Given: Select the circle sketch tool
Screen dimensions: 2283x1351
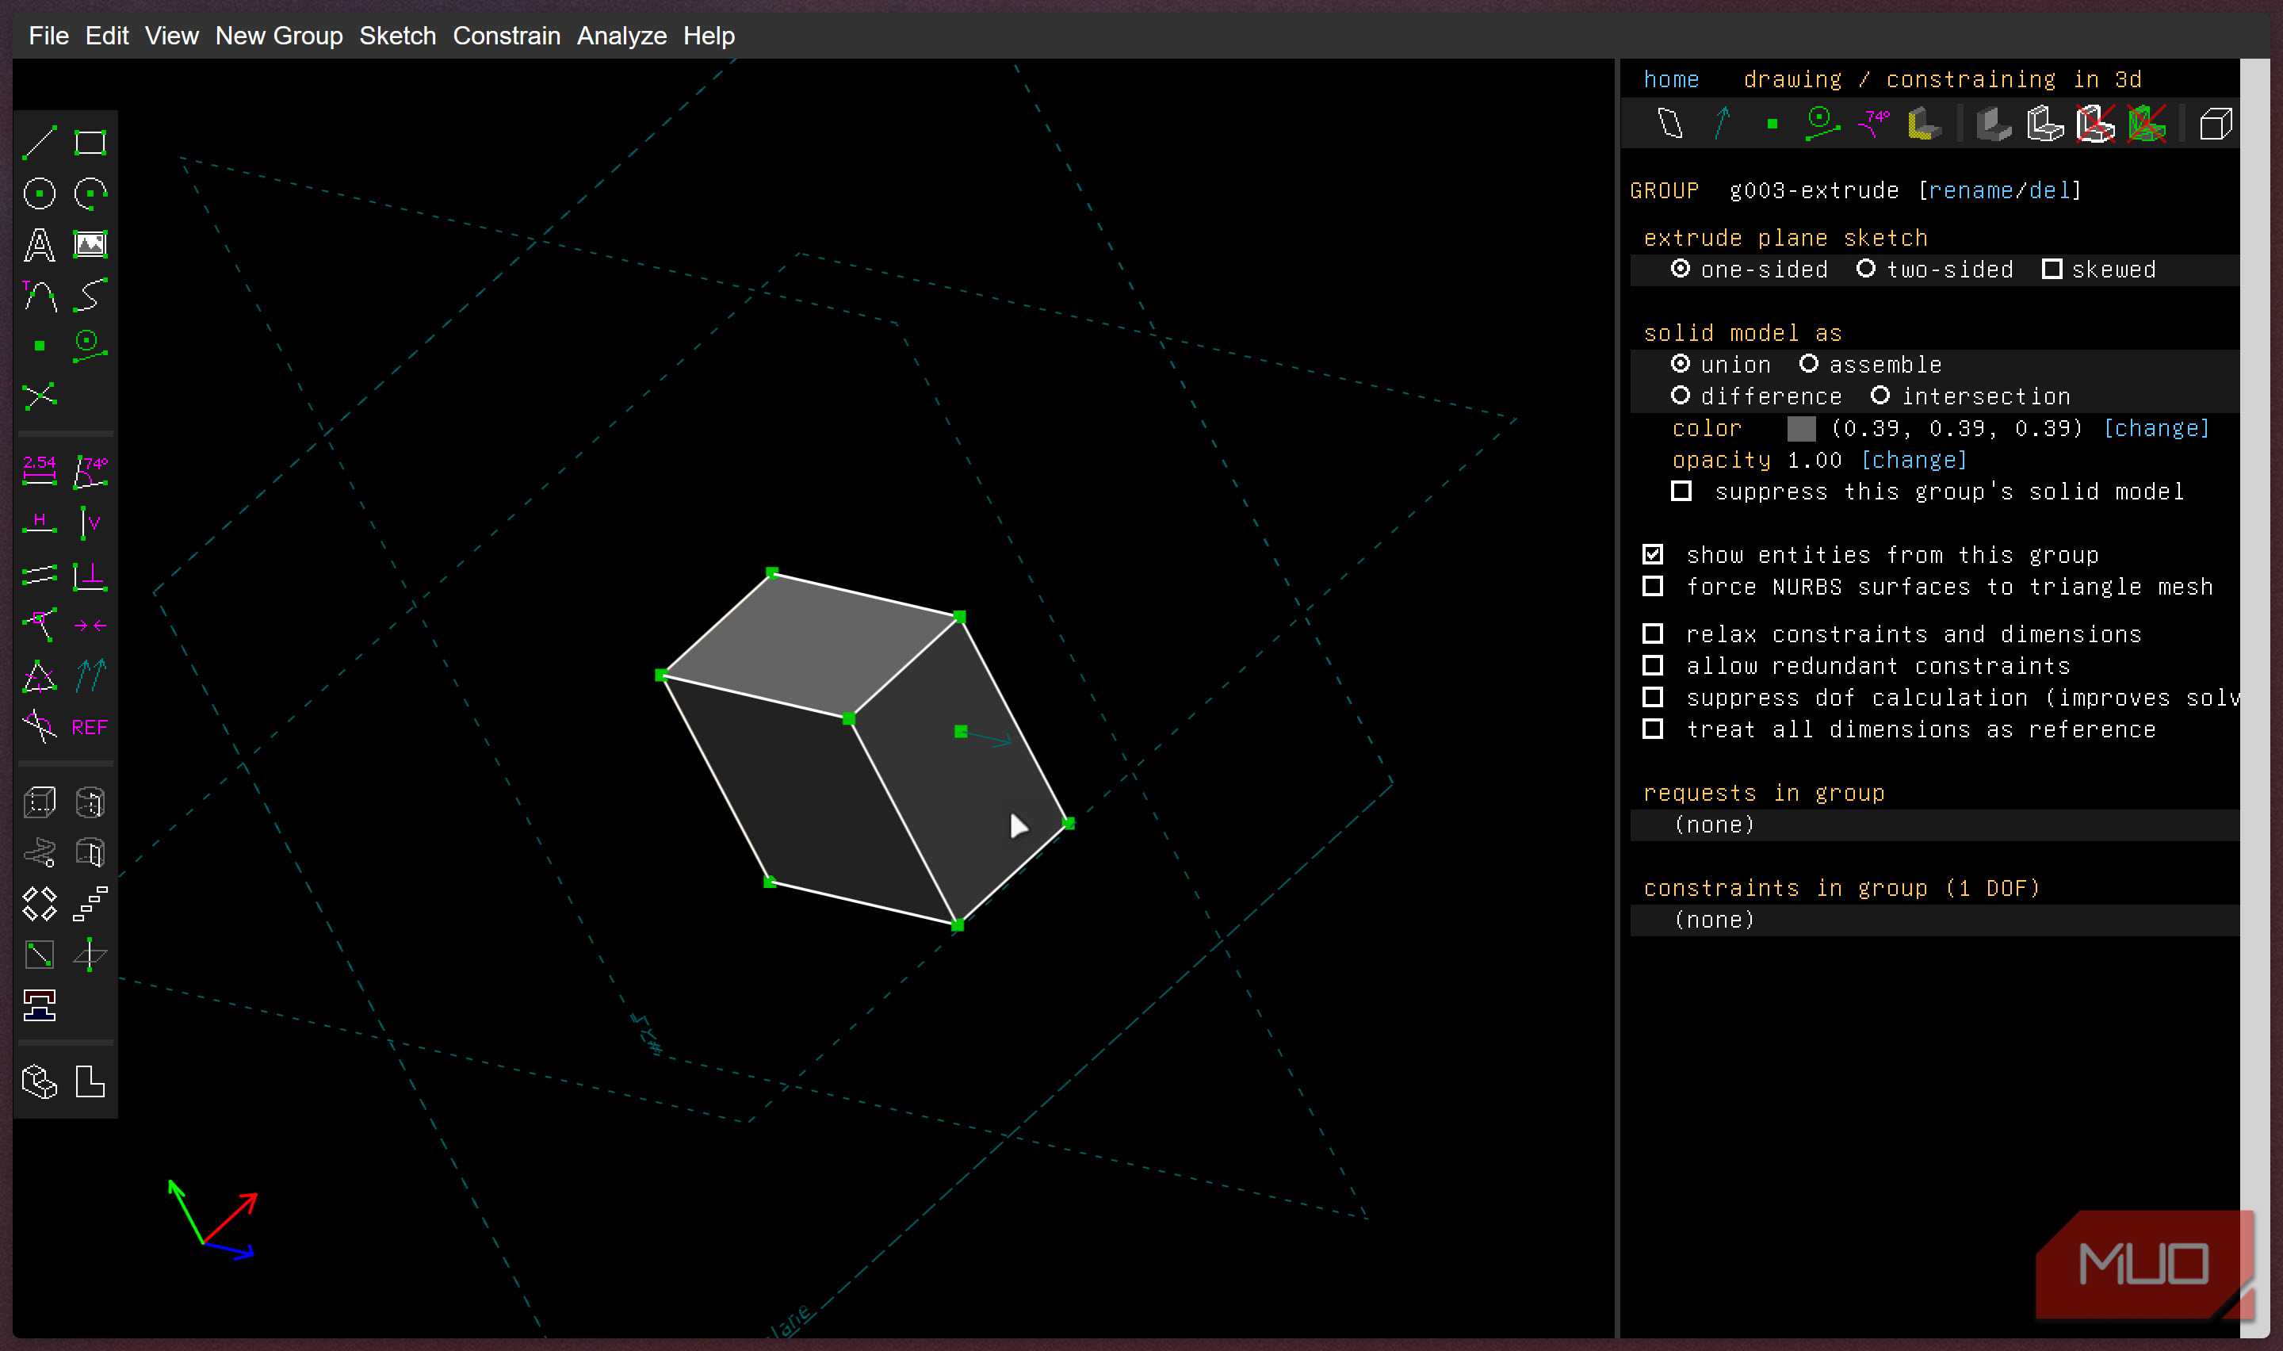Looking at the screenshot, I should point(39,193).
